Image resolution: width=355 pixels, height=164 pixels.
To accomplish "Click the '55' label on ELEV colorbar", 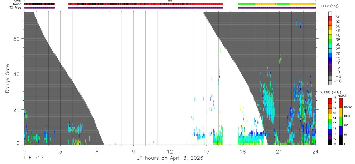I will click(x=338, y=21).
